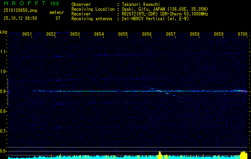Select the version number 1.0.0
The height and width of the screenshot is (159, 251).
(54, 3)
